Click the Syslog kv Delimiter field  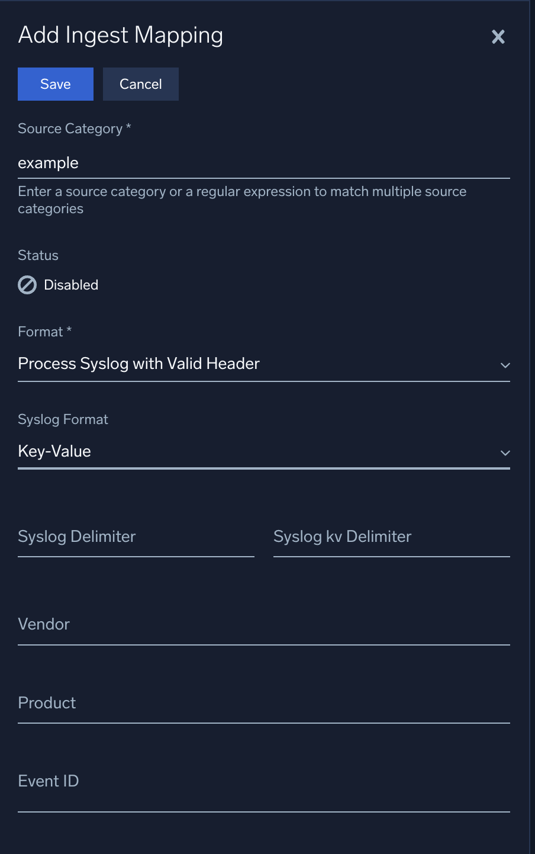point(392,539)
